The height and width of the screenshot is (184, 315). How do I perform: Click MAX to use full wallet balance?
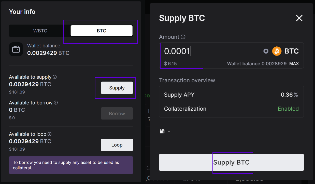294,64
